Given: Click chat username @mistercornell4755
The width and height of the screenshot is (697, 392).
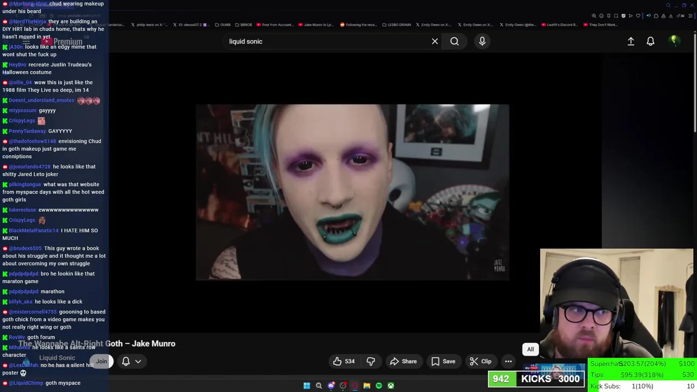Looking at the screenshot, I should tap(33, 313).
